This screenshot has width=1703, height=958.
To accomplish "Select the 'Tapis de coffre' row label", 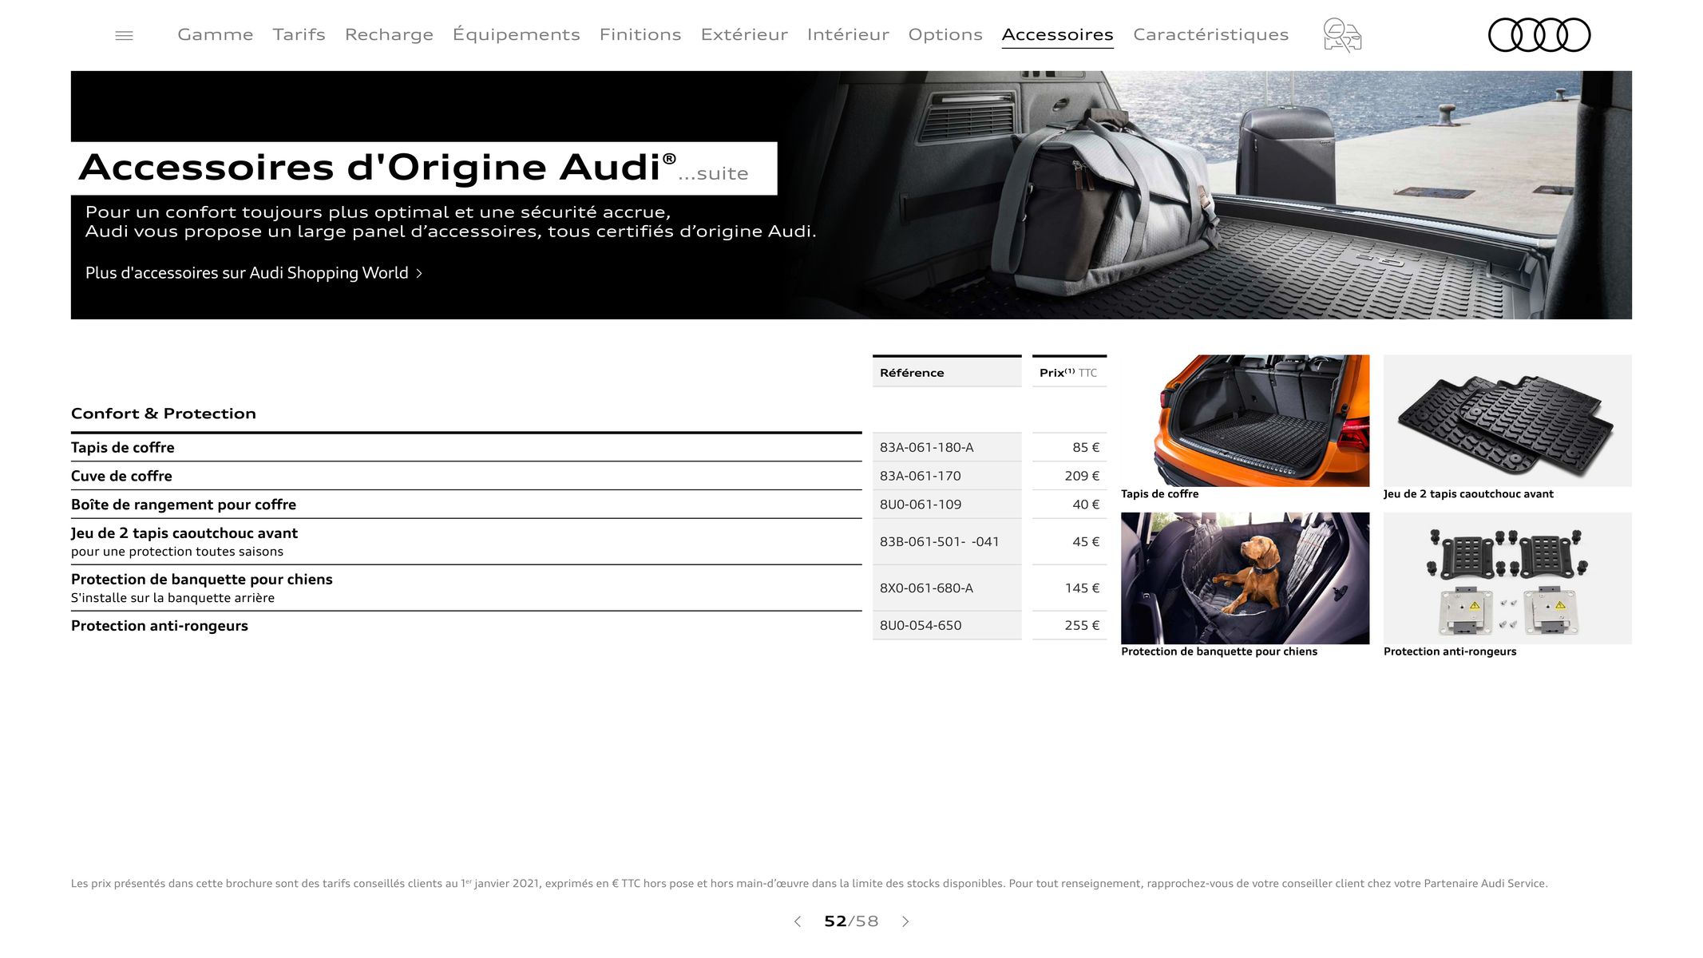I will click(122, 447).
